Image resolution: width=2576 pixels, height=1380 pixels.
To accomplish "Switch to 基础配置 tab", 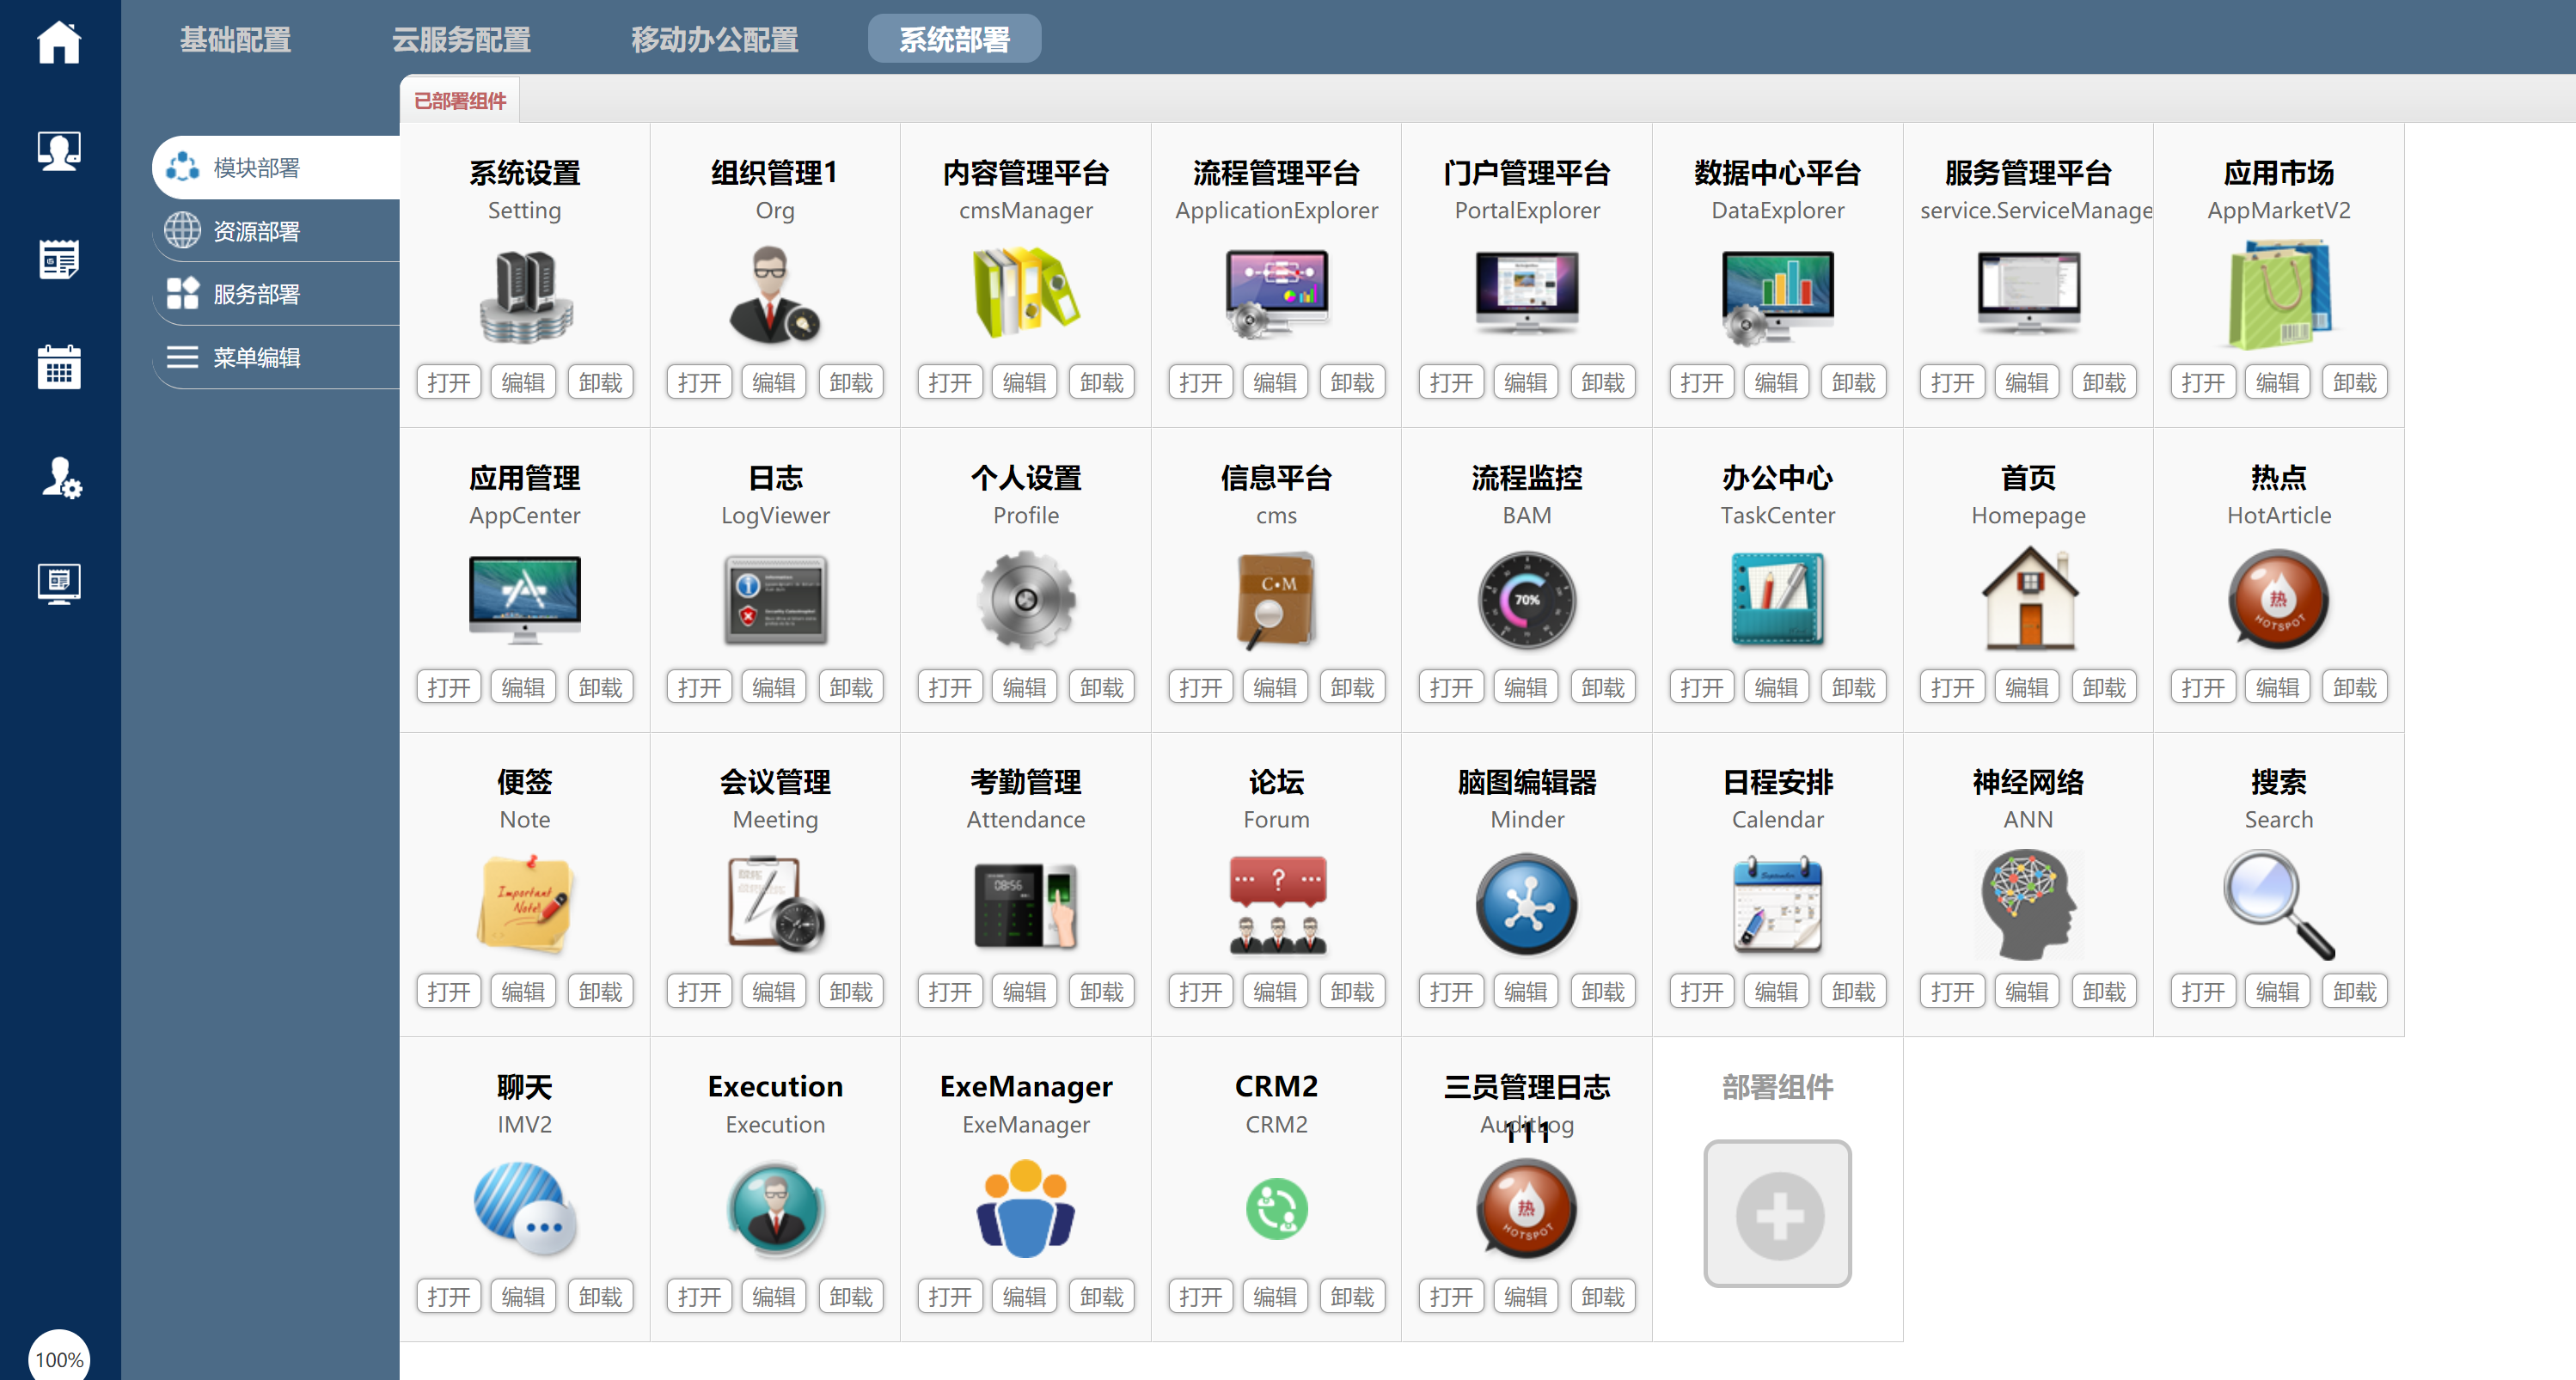I will click(x=235, y=40).
